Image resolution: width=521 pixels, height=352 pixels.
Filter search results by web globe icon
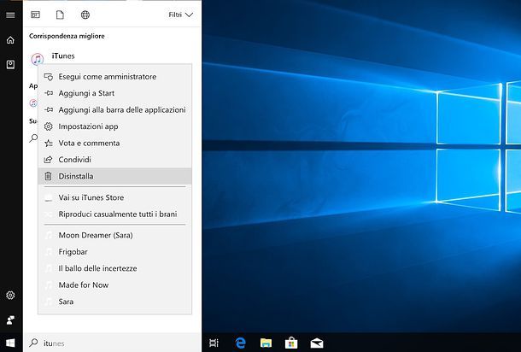pos(85,15)
